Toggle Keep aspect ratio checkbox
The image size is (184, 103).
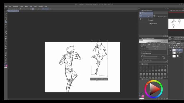[143, 60]
